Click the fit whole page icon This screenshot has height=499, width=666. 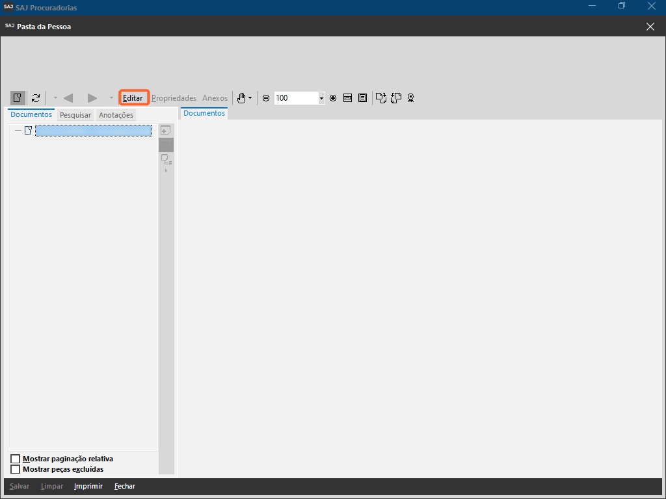point(362,98)
